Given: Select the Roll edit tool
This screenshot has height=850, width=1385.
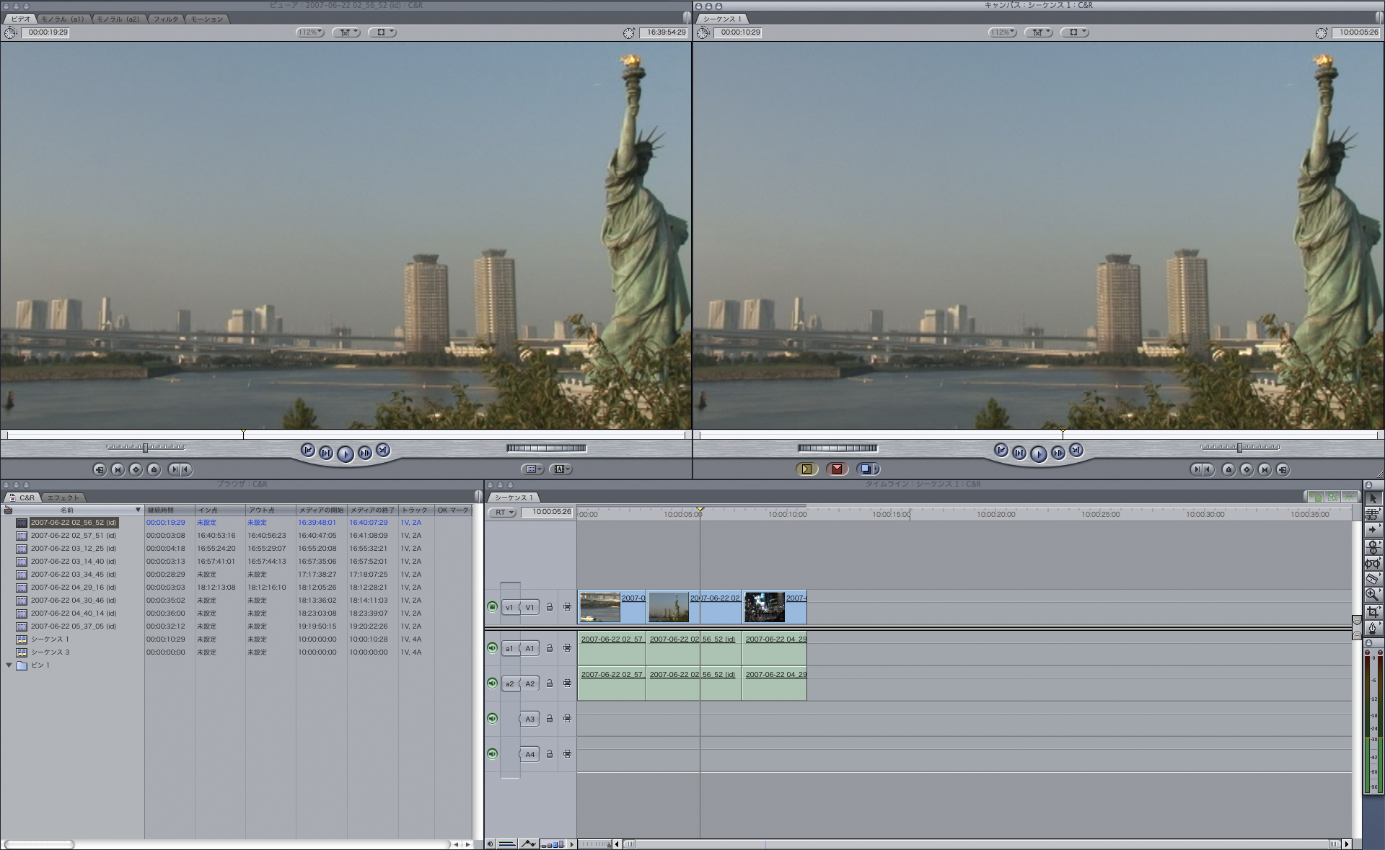Looking at the screenshot, I should coord(1373,546).
